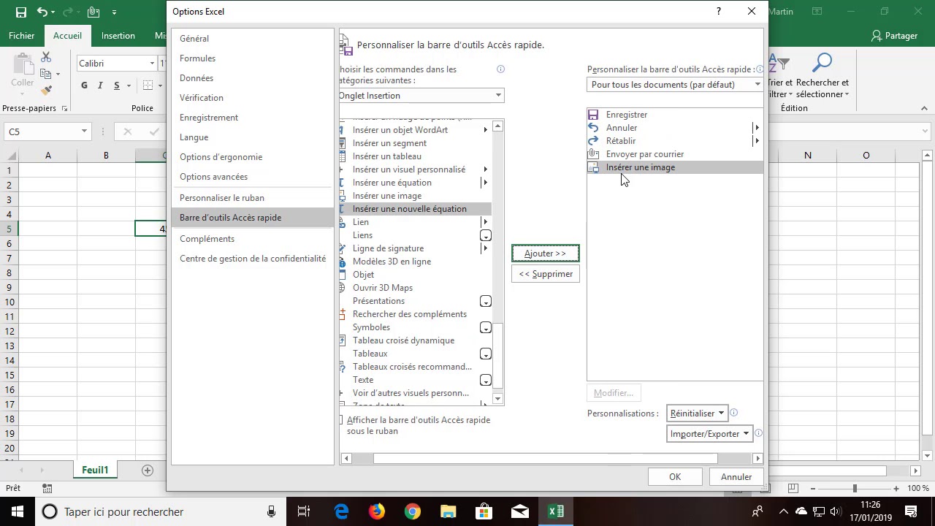Open Microsoft Edge from taskbar
The width and height of the screenshot is (935, 526).
tap(341, 511)
